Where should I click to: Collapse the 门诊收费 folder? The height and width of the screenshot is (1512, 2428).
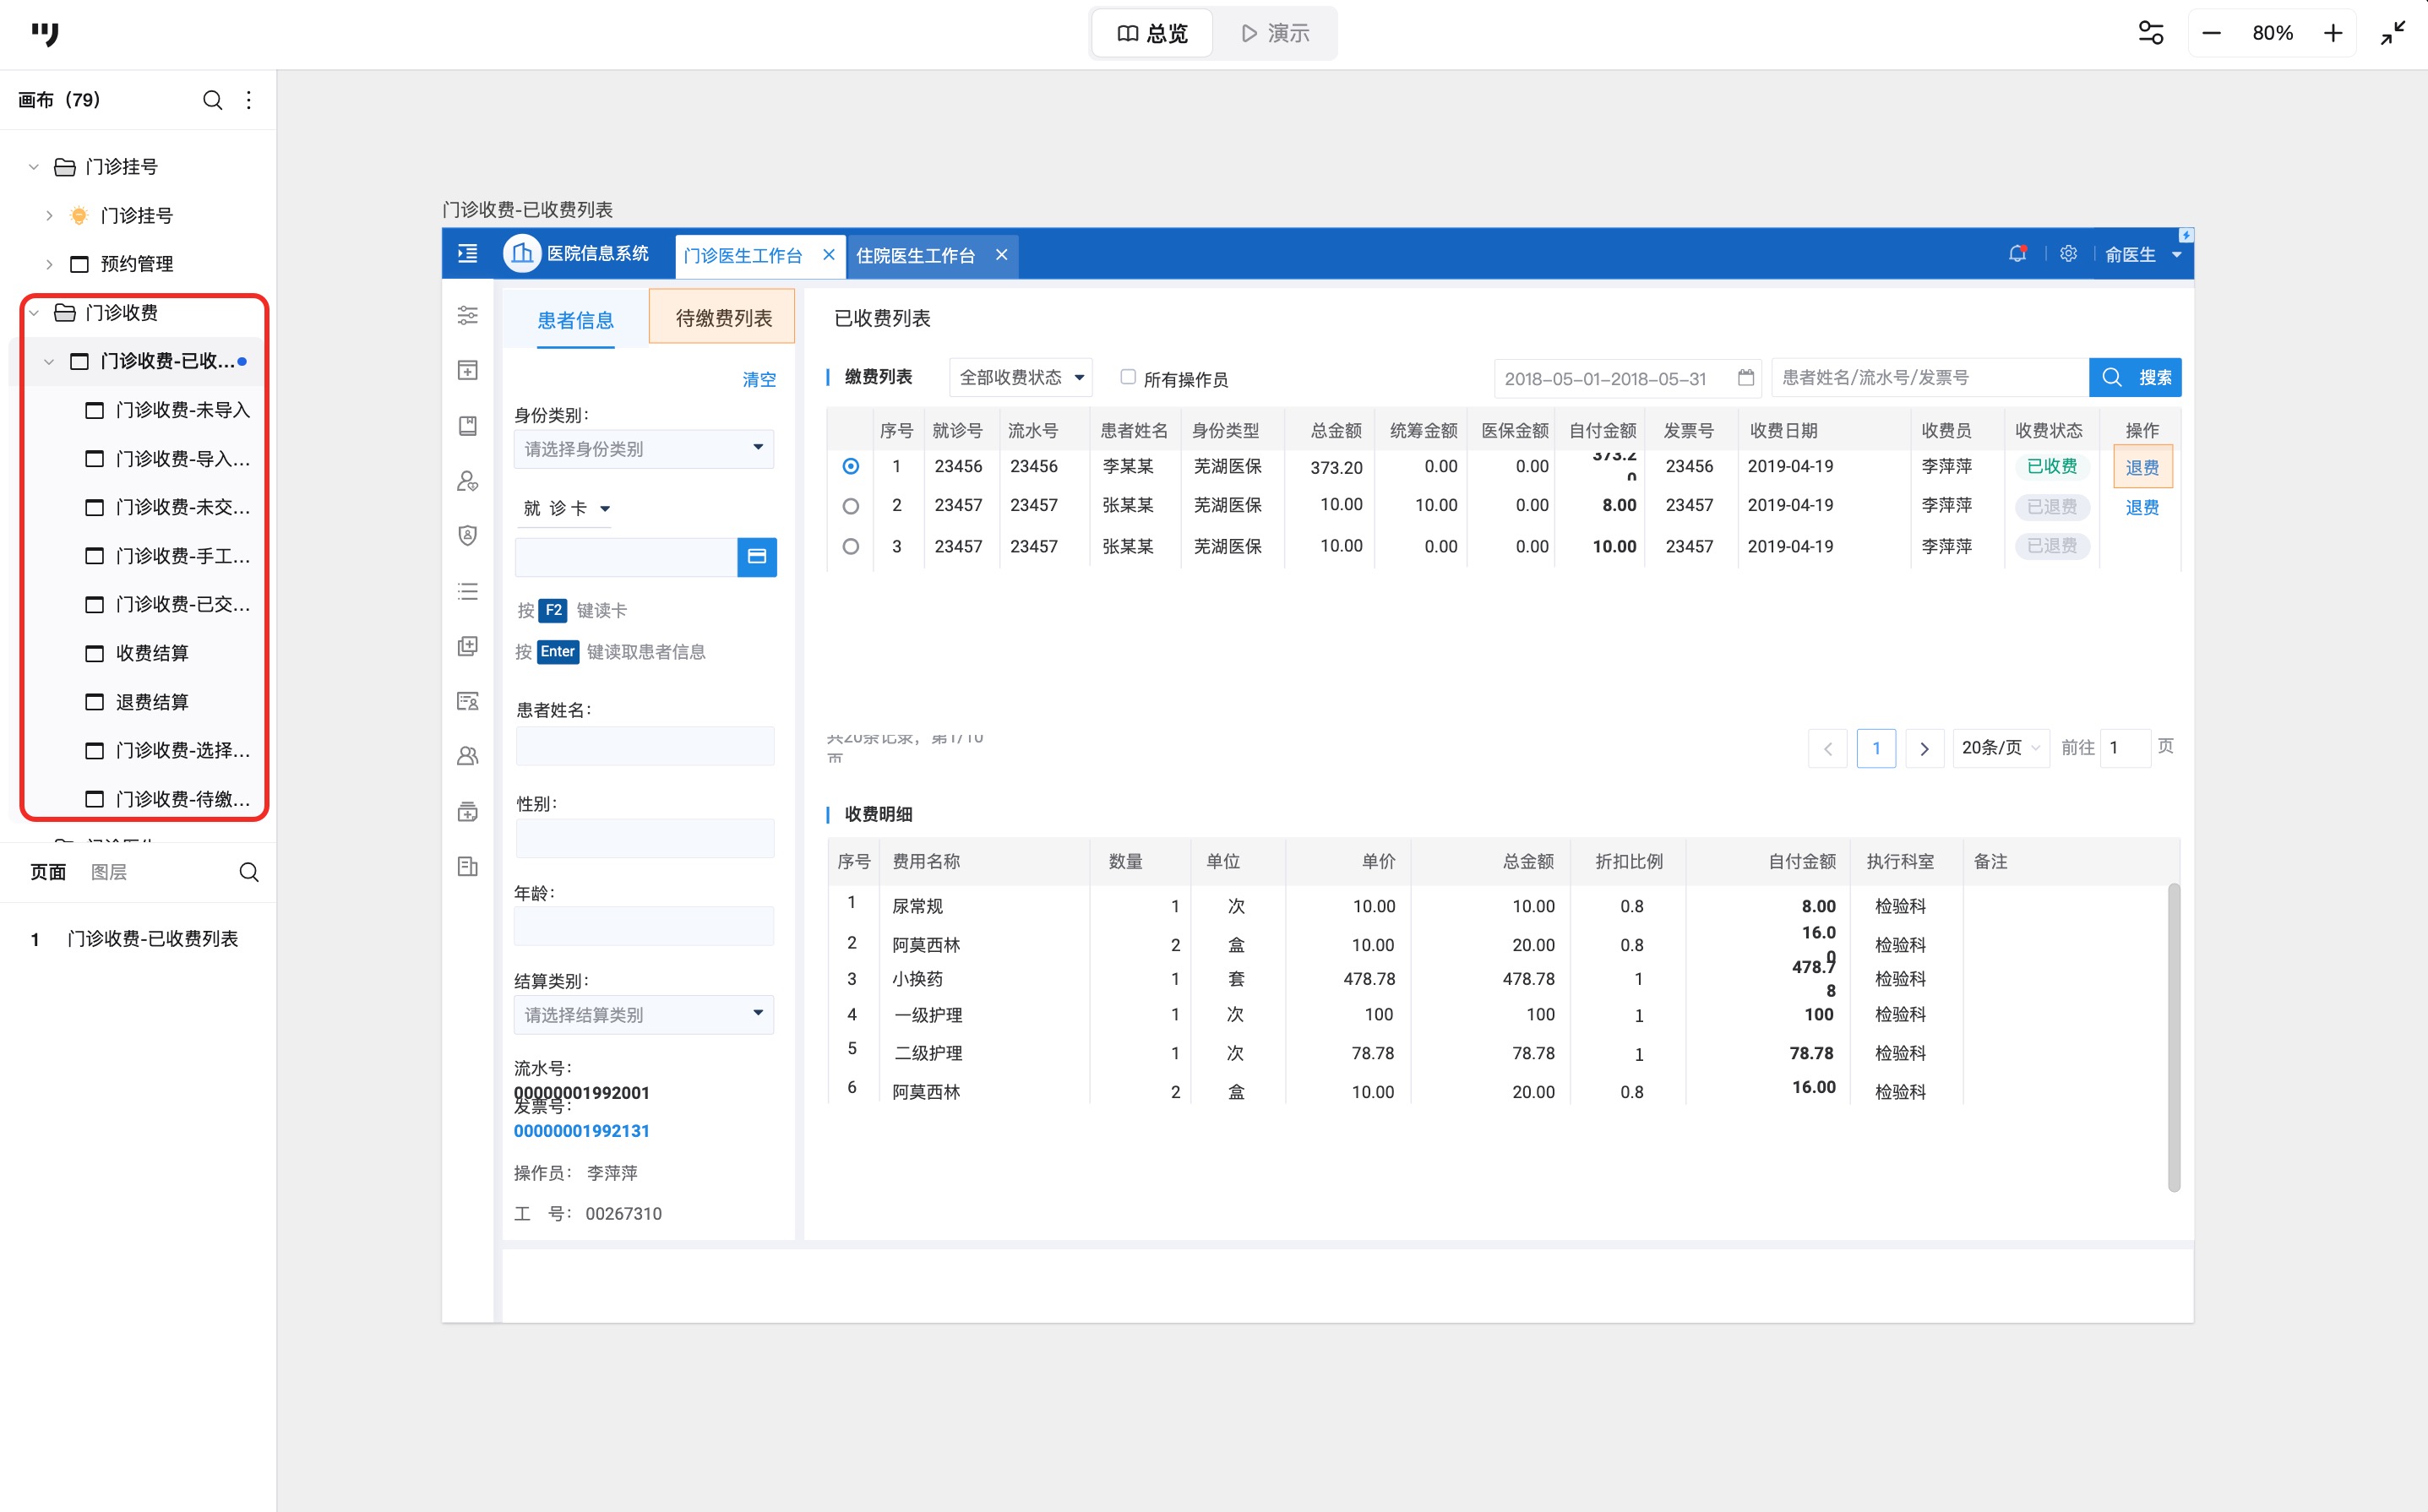(34, 313)
